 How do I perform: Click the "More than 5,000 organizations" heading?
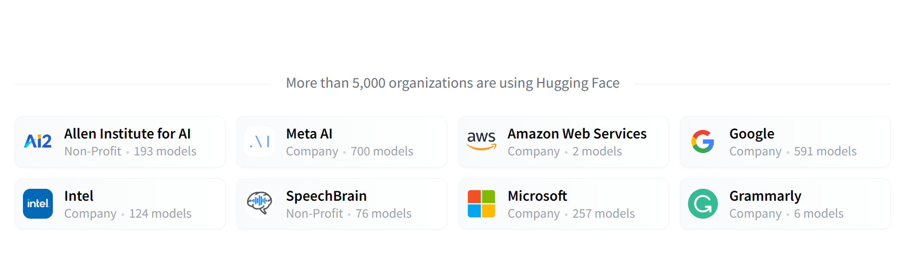(452, 83)
